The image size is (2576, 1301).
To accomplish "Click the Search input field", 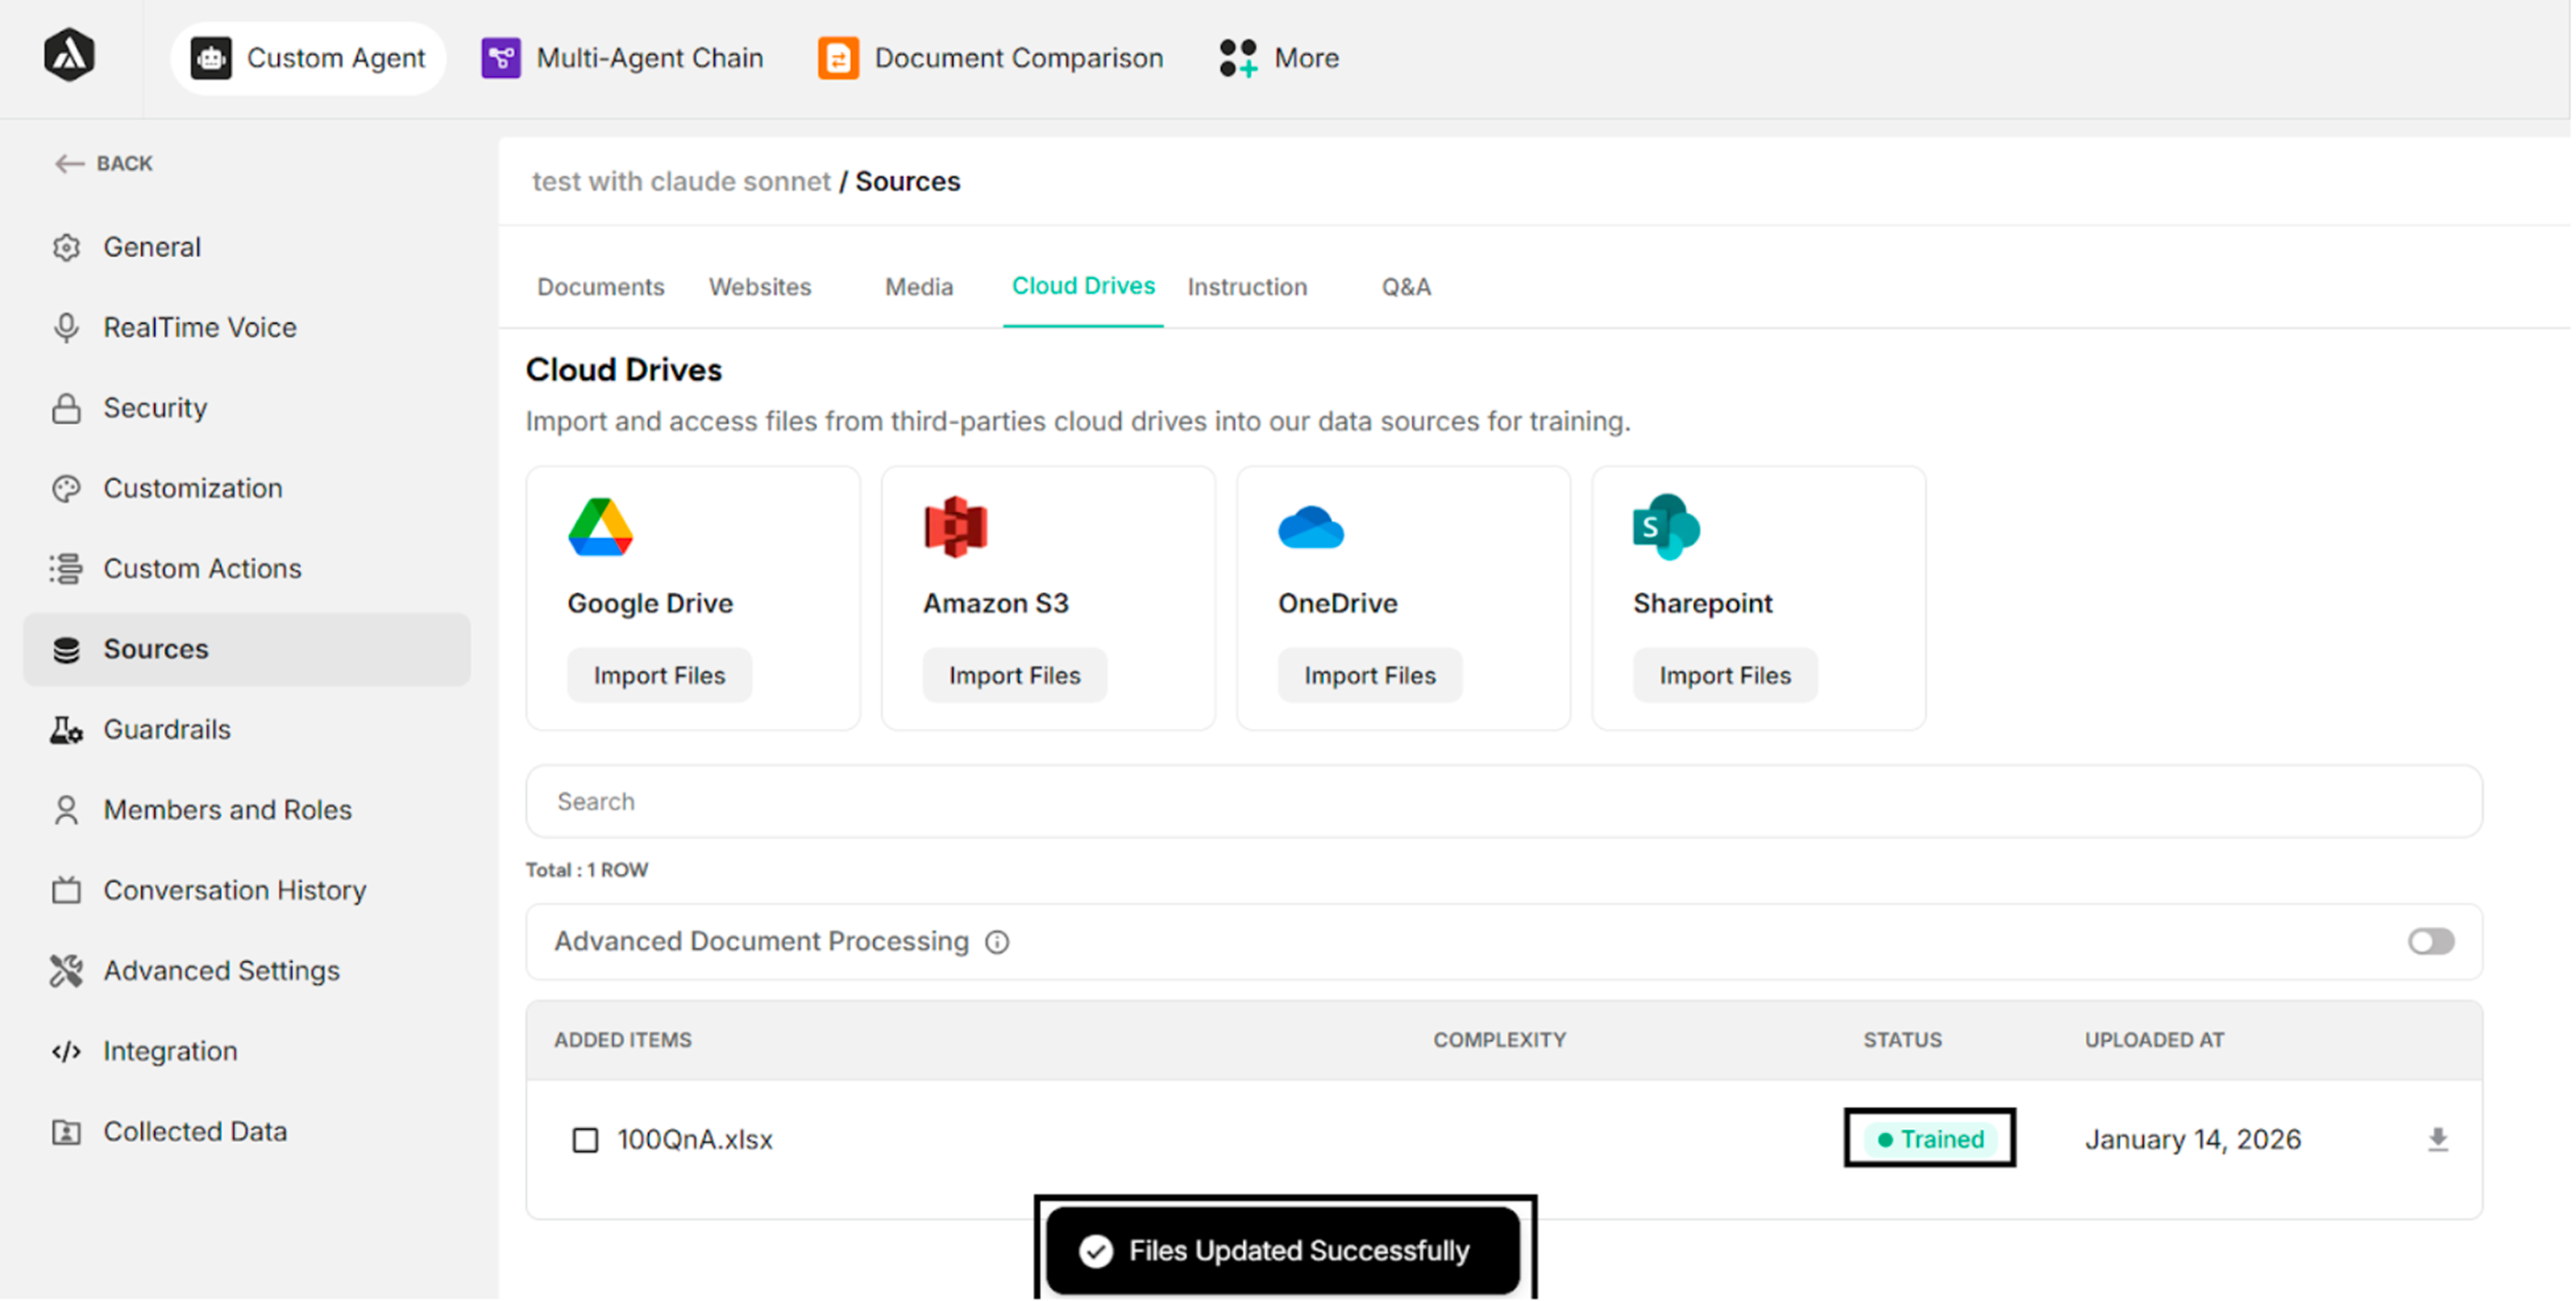I will point(1503,802).
